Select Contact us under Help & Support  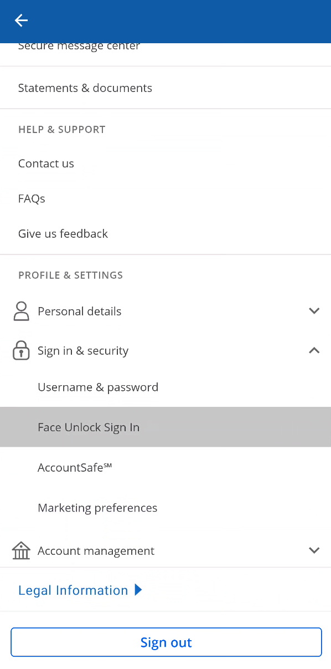click(x=46, y=163)
